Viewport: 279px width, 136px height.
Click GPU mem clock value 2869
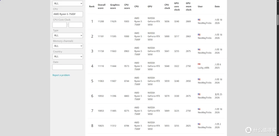pyautogui.click(x=188, y=21)
